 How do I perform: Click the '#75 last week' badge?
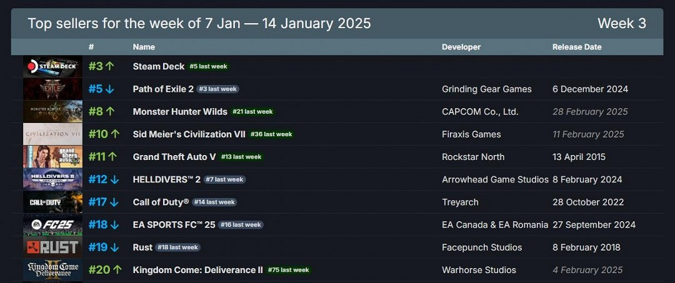point(288,270)
